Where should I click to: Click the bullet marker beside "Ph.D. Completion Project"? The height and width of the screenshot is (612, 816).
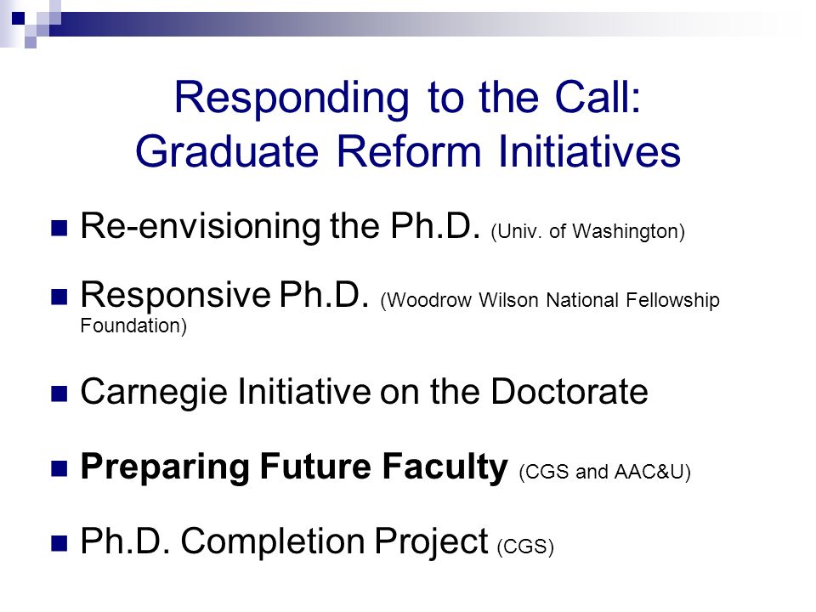point(59,543)
